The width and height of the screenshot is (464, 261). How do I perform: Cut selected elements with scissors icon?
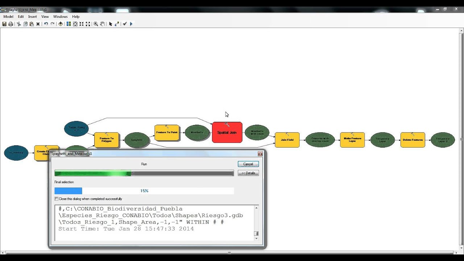pos(19,24)
